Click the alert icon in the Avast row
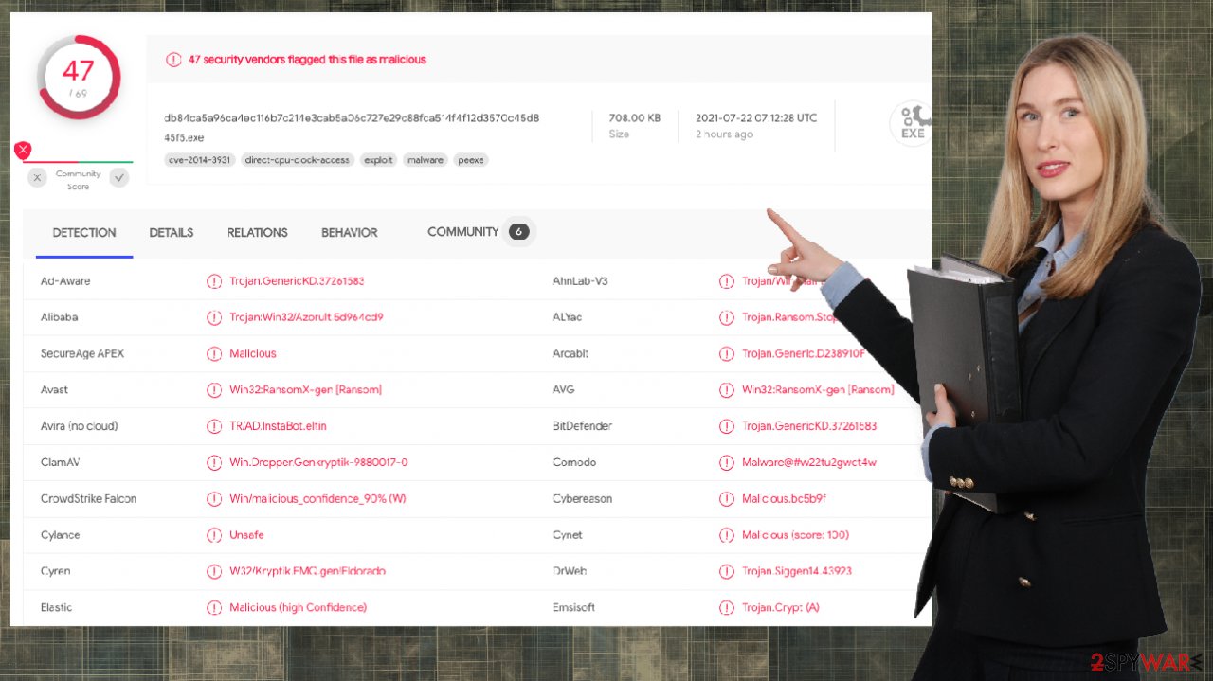This screenshot has width=1213, height=681. click(x=214, y=389)
